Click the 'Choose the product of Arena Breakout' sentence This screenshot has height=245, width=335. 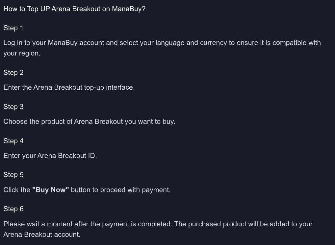89,122
